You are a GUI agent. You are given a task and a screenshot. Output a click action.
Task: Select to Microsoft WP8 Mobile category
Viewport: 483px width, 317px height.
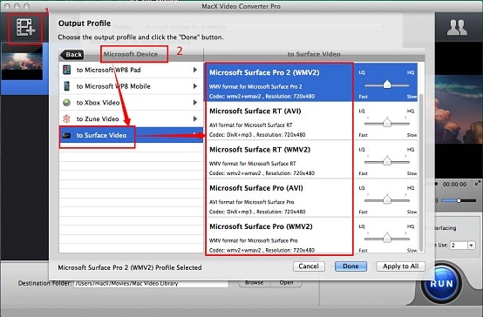coord(131,86)
